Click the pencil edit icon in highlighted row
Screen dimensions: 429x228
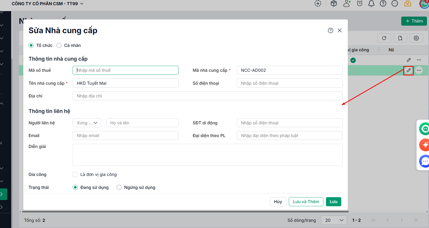coord(408,70)
